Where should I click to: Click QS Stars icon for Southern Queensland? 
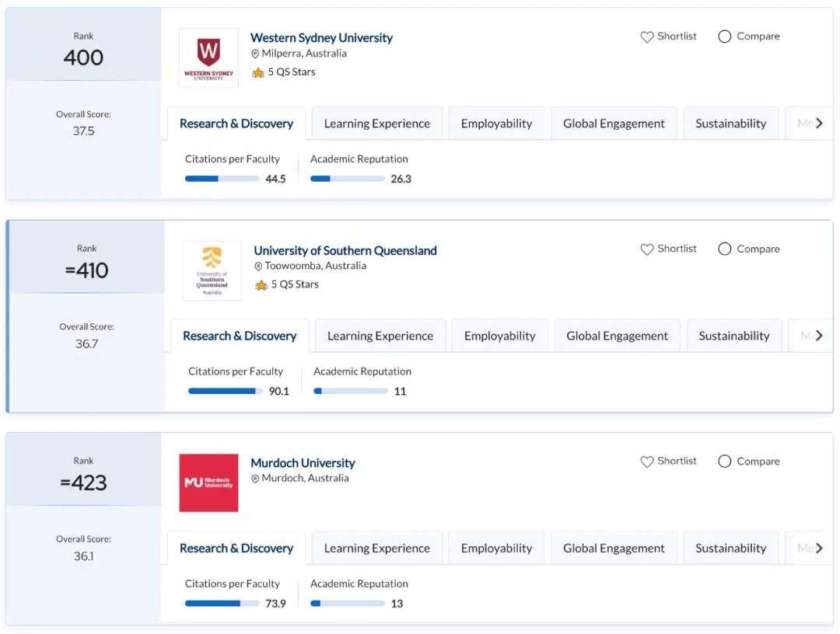261,284
